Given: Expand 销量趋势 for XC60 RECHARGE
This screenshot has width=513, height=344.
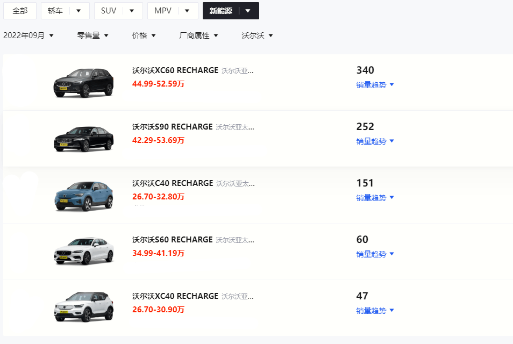Looking at the screenshot, I should click(375, 85).
